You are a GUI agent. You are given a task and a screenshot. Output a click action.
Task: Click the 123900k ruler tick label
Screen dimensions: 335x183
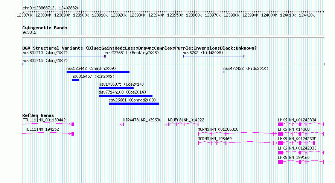click(x=81, y=15)
